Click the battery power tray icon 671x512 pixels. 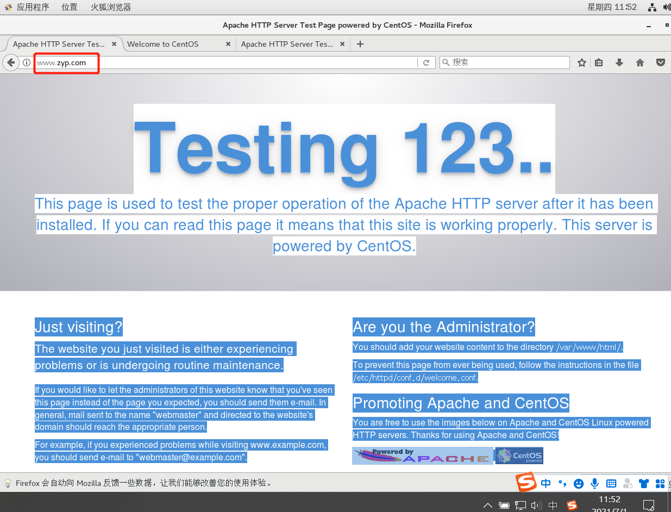(x=504, y=505)
